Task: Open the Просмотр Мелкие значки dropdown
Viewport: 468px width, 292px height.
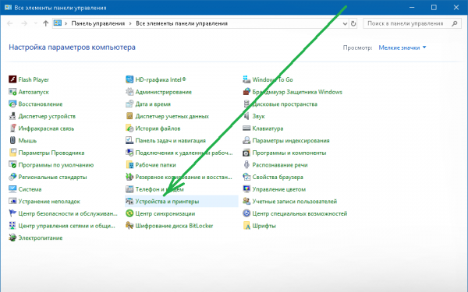Action: [x=402, y=47]
